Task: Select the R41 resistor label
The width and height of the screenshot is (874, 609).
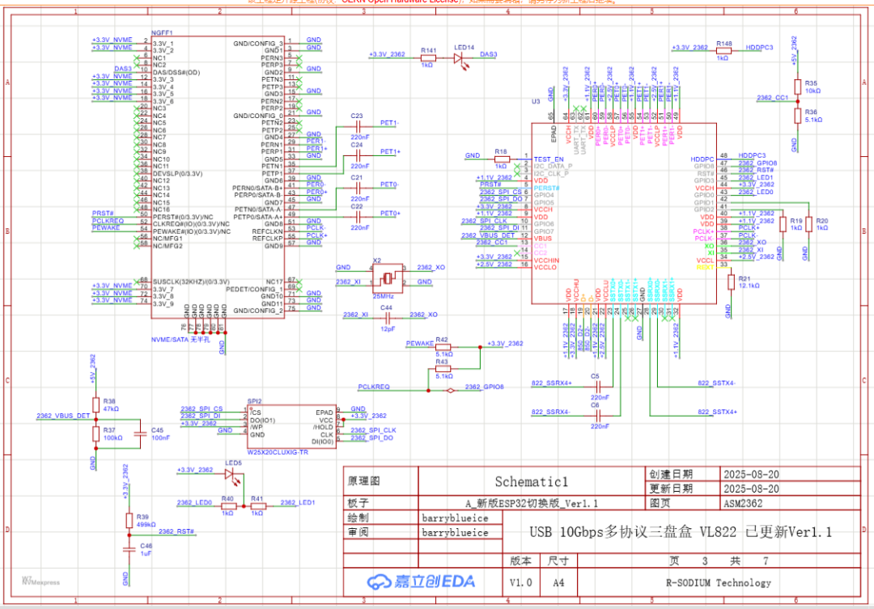Action: 257,499
